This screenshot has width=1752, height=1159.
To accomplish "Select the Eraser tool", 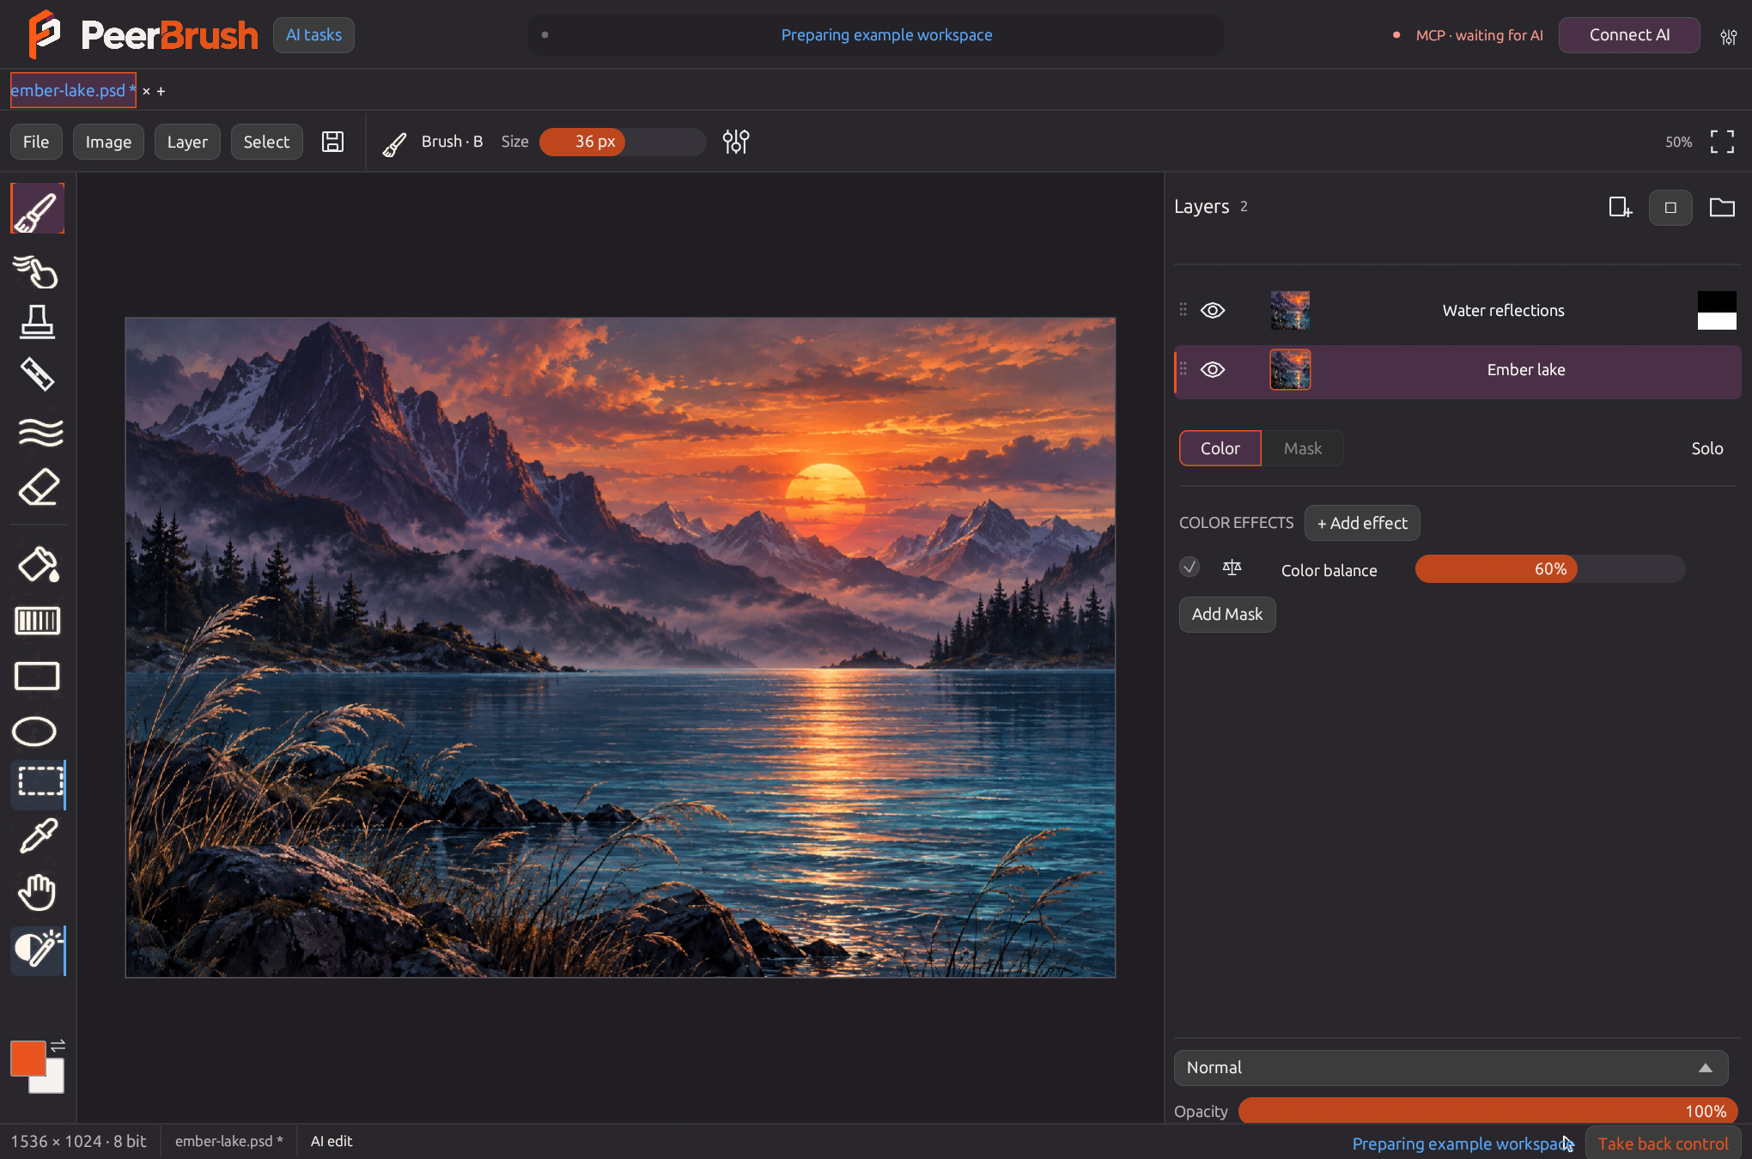I will point(38,488).
